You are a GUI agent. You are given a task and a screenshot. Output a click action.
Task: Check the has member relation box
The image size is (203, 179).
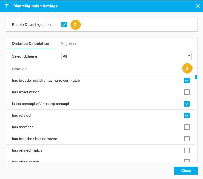[x=187, y=127]
